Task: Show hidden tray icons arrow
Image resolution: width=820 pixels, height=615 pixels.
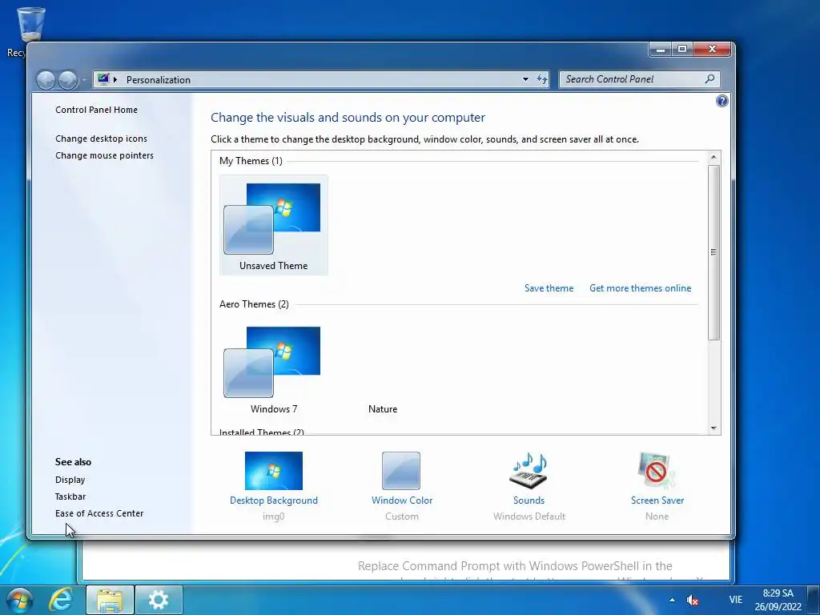Action: pyautogui.click(x=672, y=601)
